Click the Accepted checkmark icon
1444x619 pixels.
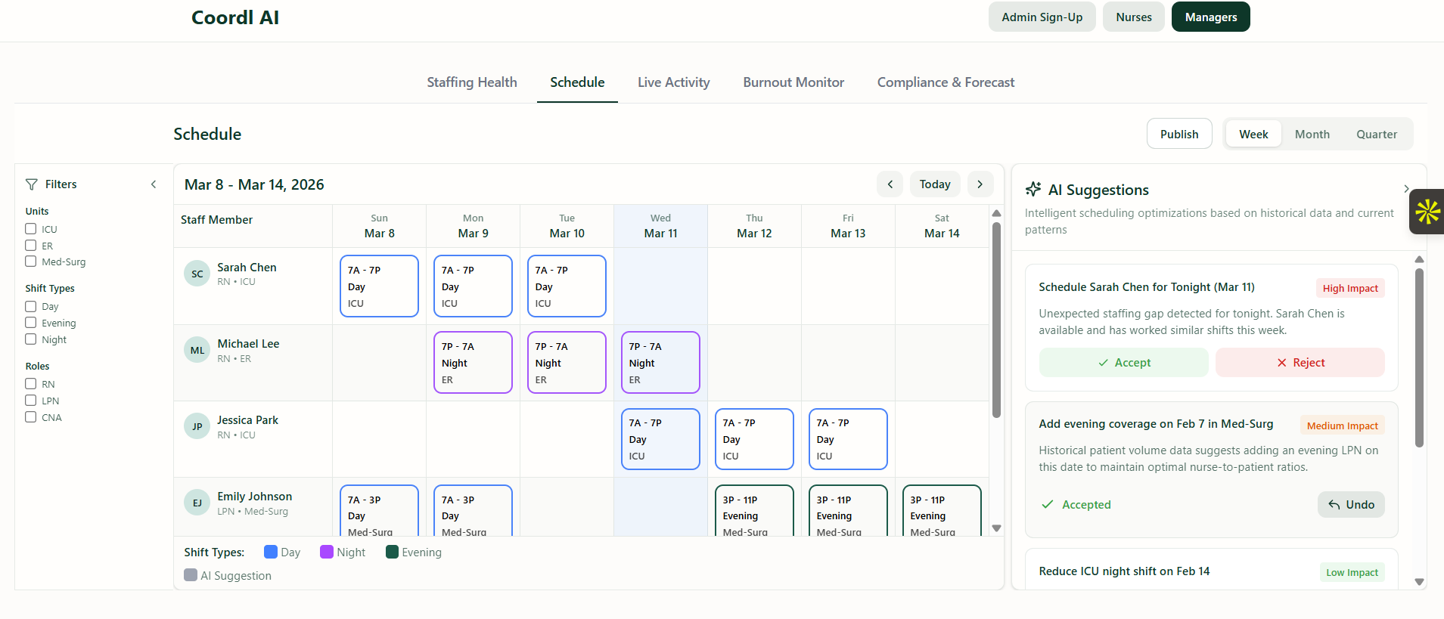pos(1048,504)
